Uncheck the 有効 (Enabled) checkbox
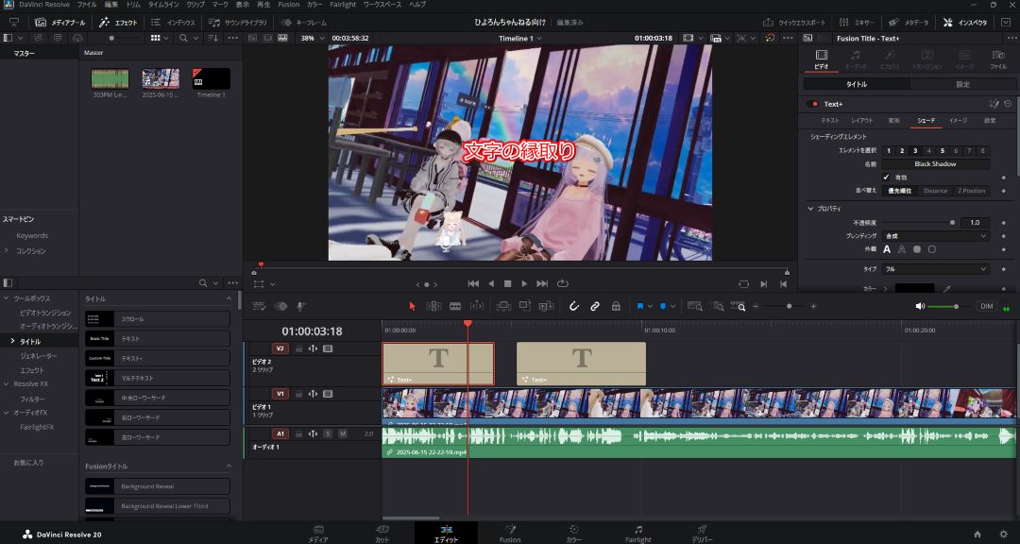 886,177
